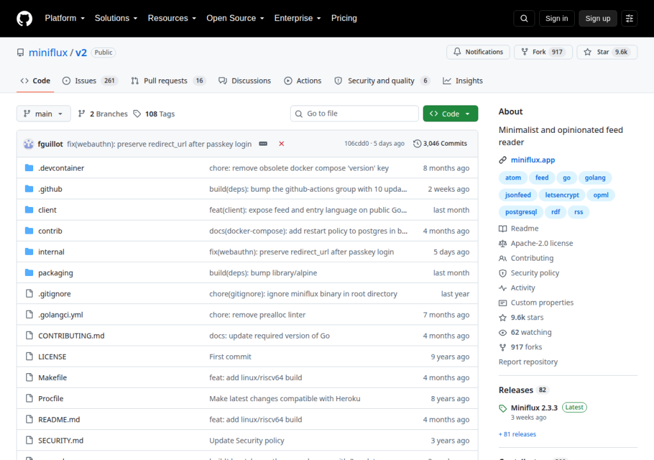Click the pulse icon next to Activity
Screen dimensions: 654x460
tap(503, 288)
